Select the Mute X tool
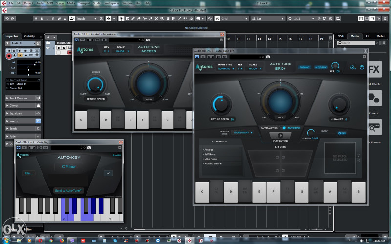 156,19
